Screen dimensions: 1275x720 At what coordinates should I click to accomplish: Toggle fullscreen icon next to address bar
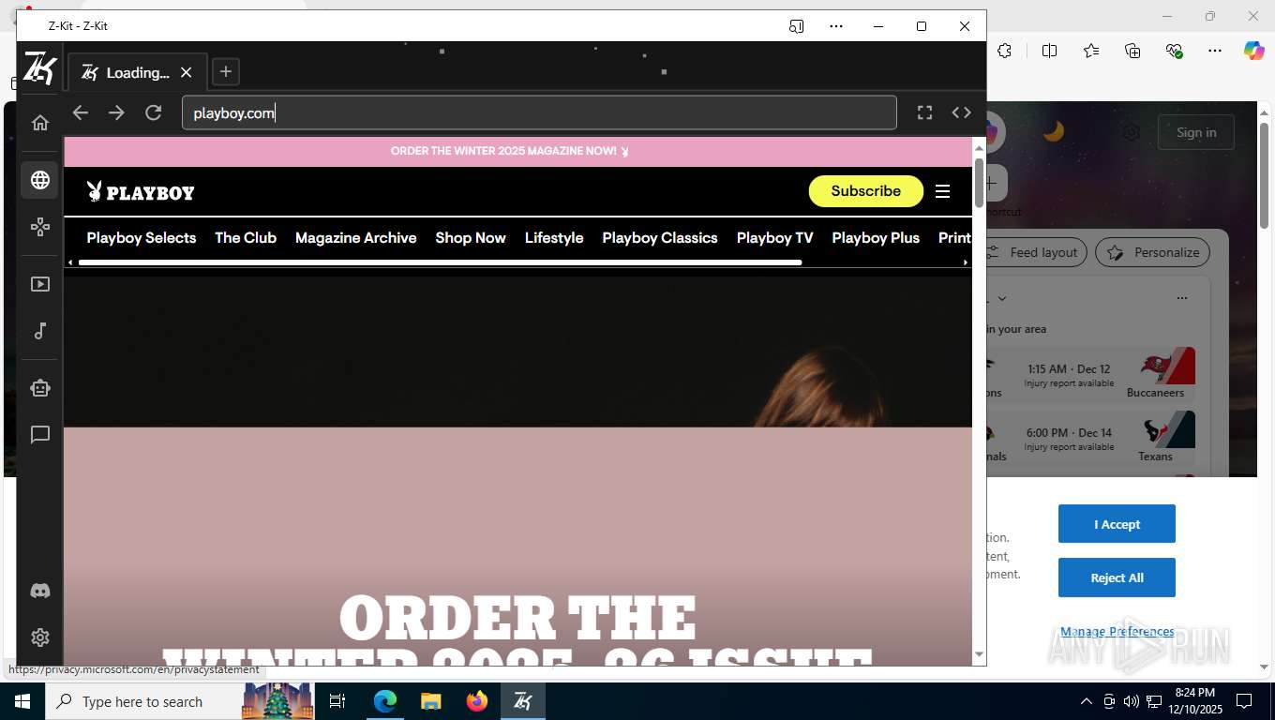click(924, 112)
